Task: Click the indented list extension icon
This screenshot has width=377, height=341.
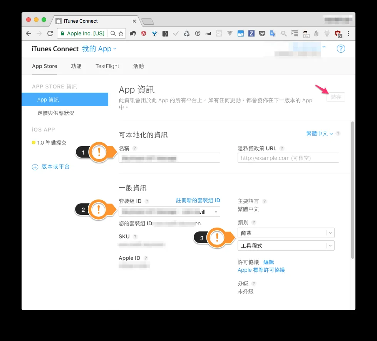Action: [295, 33]
